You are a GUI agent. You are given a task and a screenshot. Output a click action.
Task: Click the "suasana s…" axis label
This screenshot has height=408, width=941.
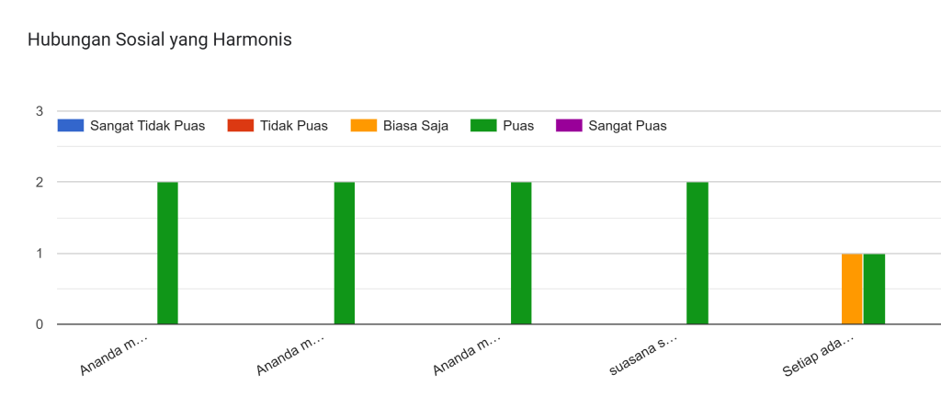pyautogui.click(x=645, y=356)
